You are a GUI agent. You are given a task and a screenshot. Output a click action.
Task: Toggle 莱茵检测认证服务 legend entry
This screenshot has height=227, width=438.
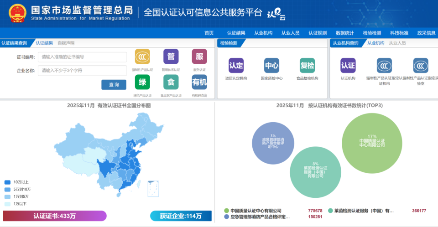pos(361,211)
